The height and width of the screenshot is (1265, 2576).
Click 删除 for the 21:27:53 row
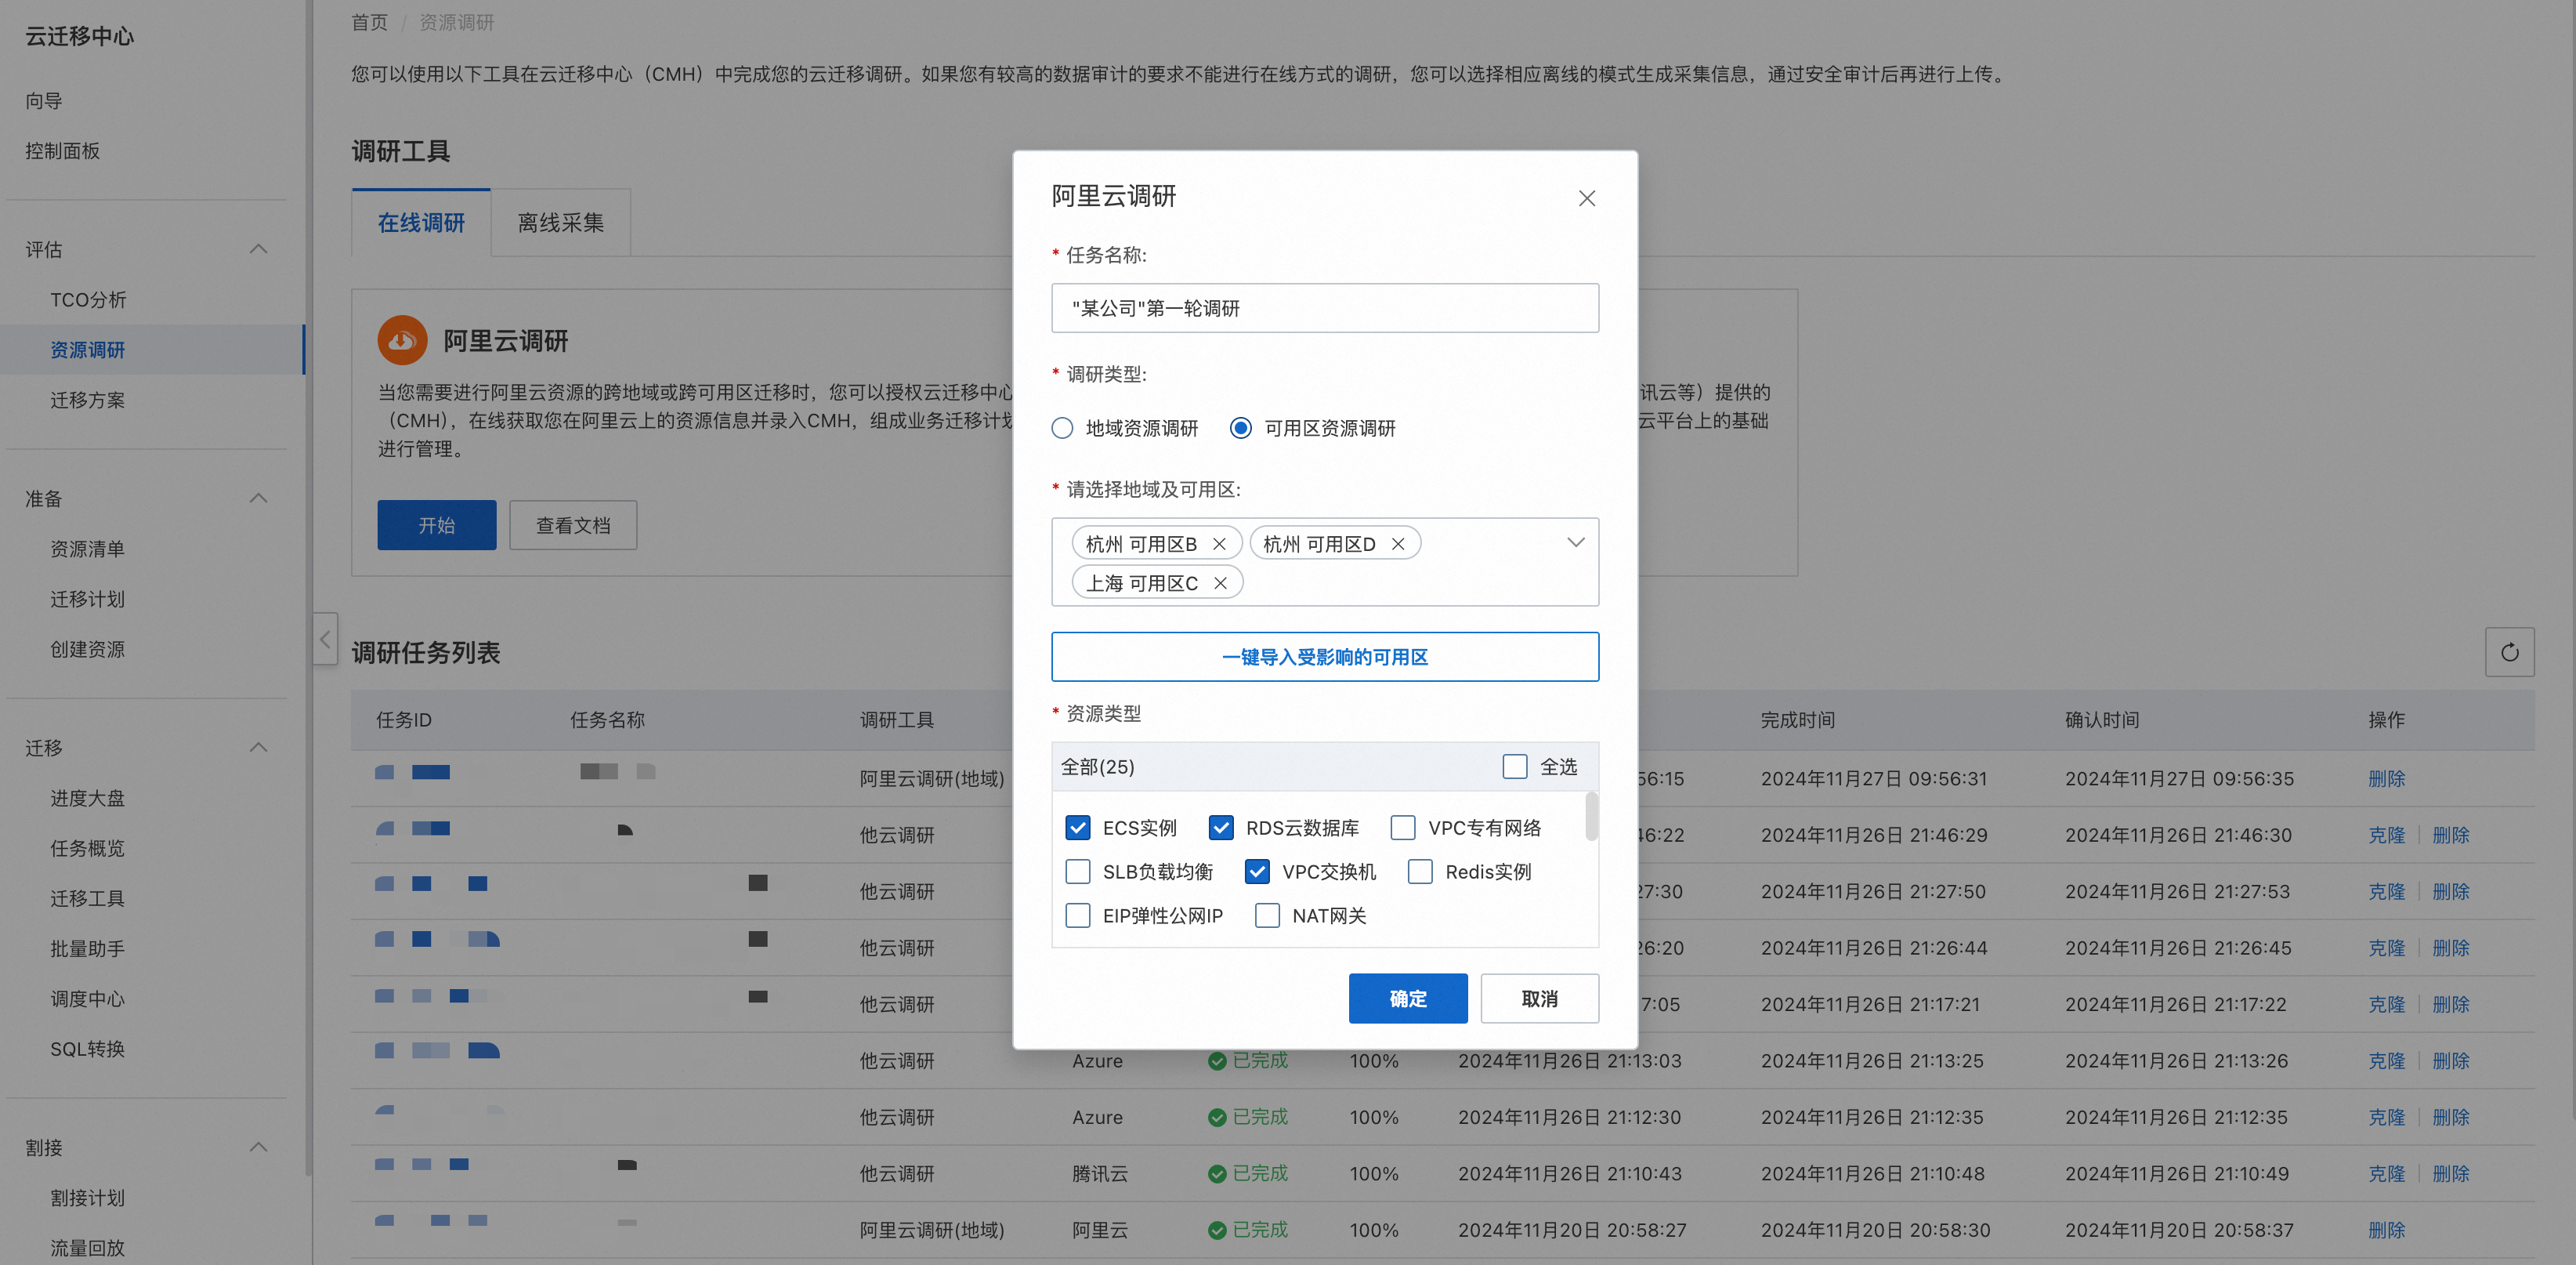(2450, 890)
